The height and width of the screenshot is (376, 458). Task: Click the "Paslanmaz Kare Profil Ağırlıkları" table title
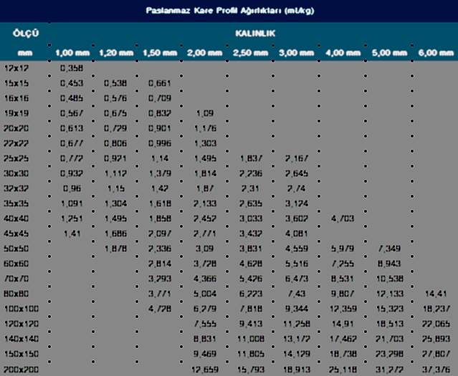[x=229, y=11]
